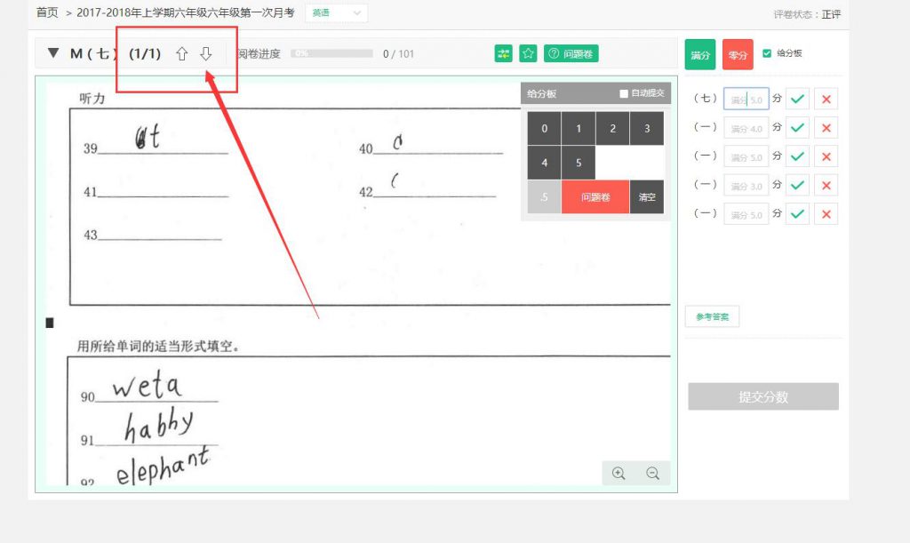Viewport: 910px width, 543px height.
Task: Mark question (七) wrong with red X
Action: [x=826, y=100]
